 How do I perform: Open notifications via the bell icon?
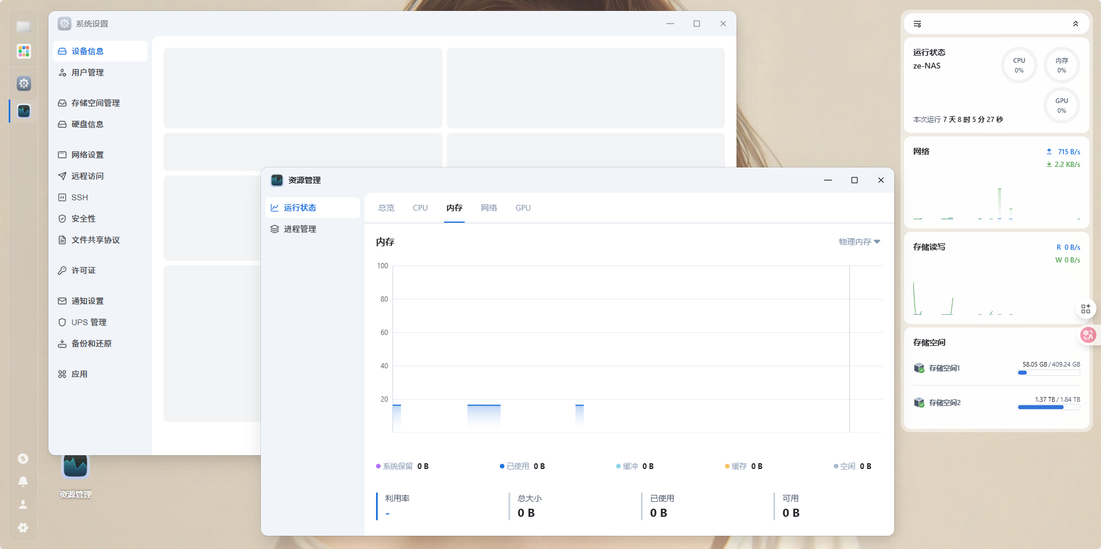click(23, 481)
